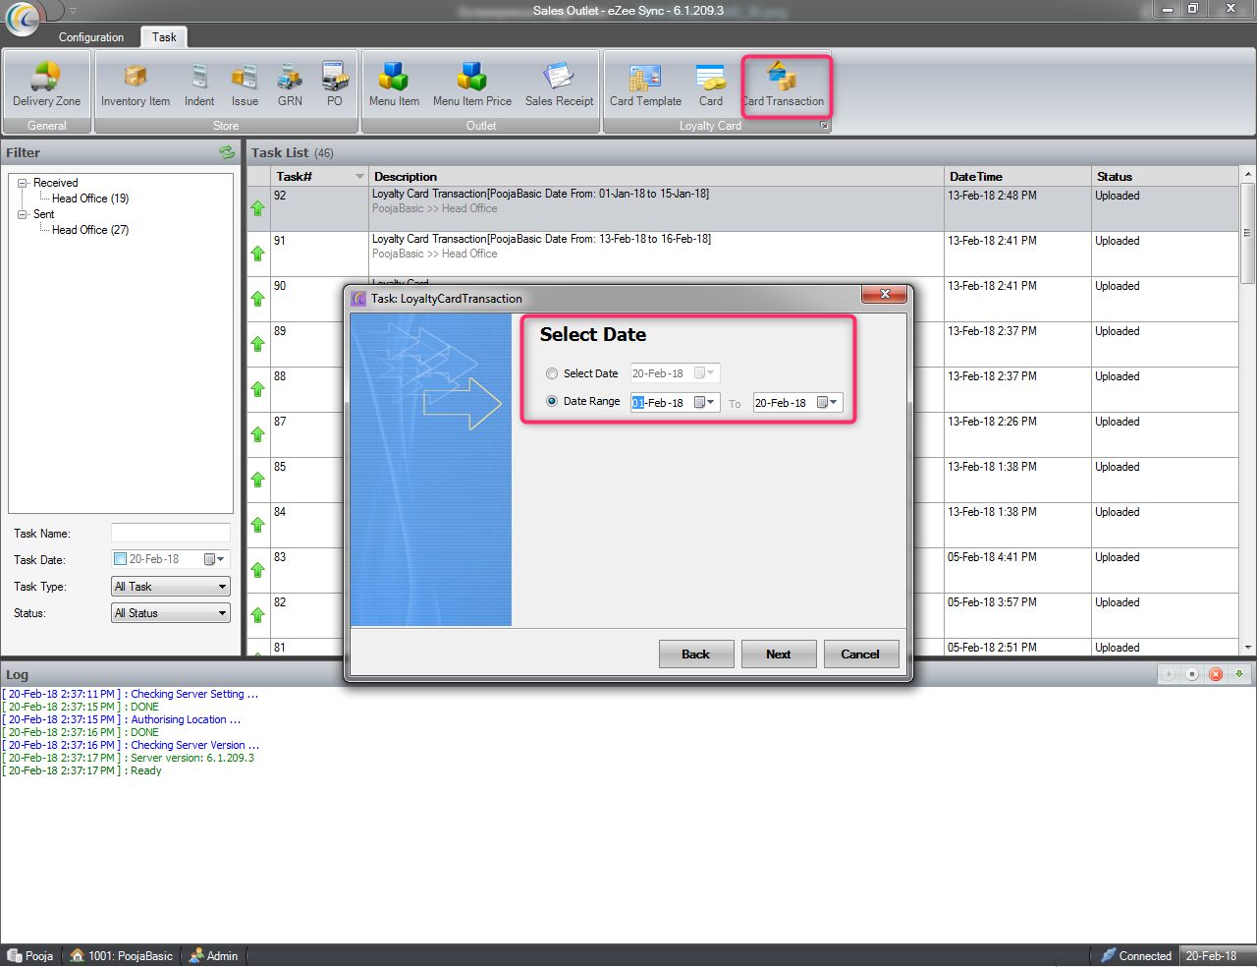1257x967 pixels.
Task: Open the Card Transaction task
Action: point(784,85)
